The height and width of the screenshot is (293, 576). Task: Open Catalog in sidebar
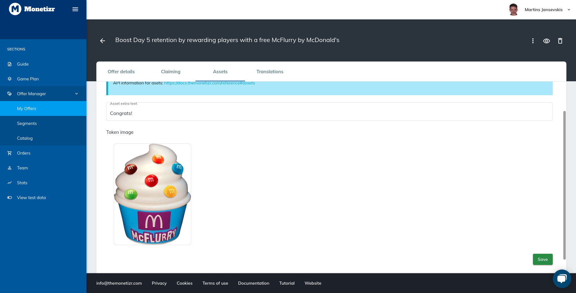tap(43, 138)
